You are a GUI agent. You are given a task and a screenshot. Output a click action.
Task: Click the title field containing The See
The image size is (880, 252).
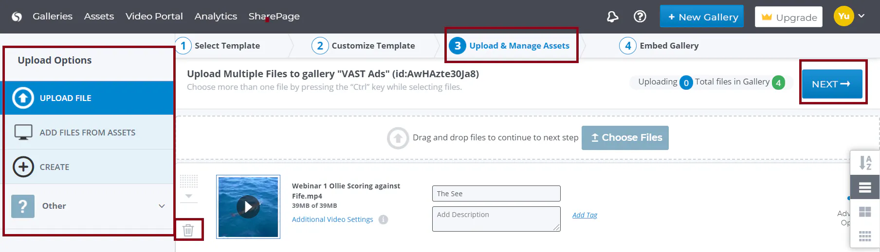[496, 193]
